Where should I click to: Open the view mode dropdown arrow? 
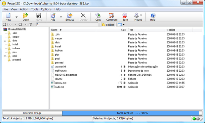point(124,25)
